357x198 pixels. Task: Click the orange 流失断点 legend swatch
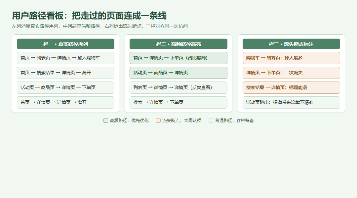(158, 120)
